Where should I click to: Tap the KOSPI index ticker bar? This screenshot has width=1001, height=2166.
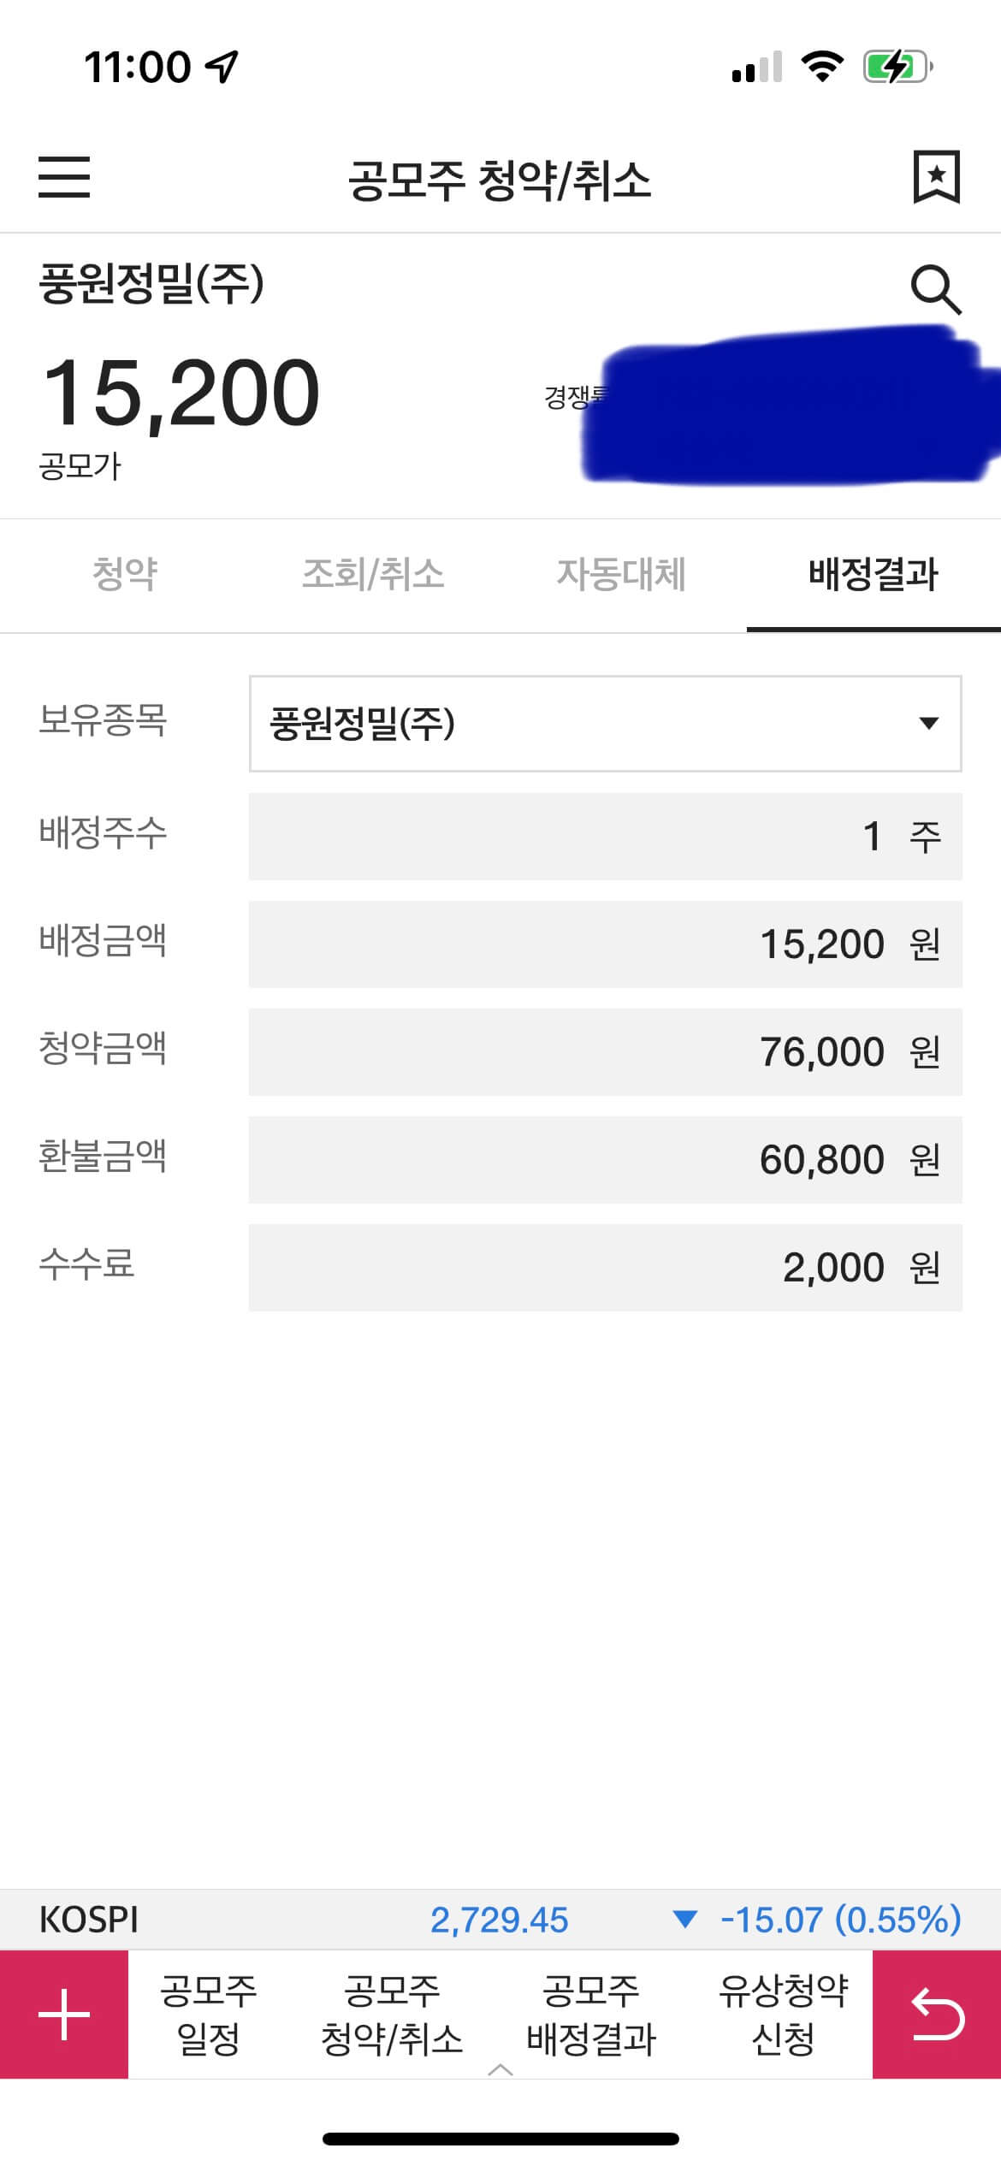[x=500, y=1920]
